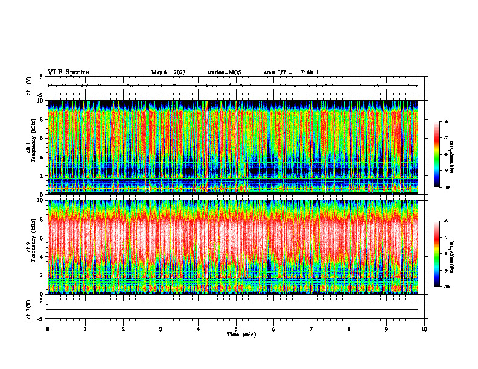Click the "ch.3(V)" waveform axis label
The width and height of the screenshot is (478, 369).
[29, 309]
